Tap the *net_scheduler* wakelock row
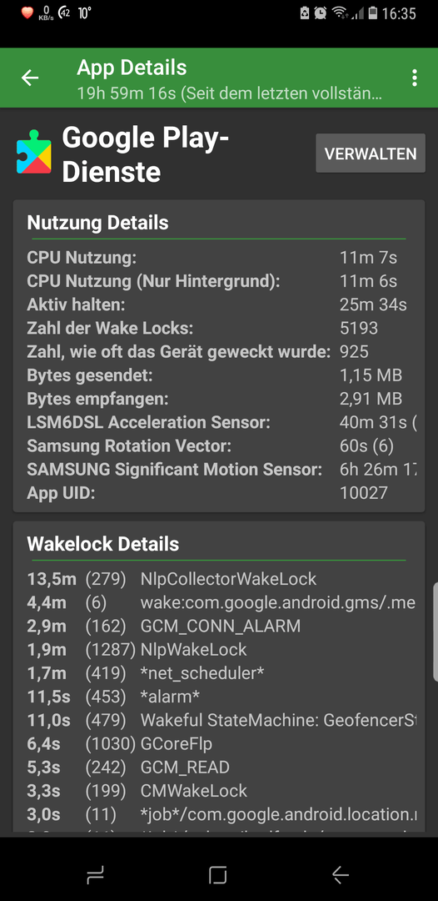This screenshot has width=438, height=901. [x=221, y=673]
